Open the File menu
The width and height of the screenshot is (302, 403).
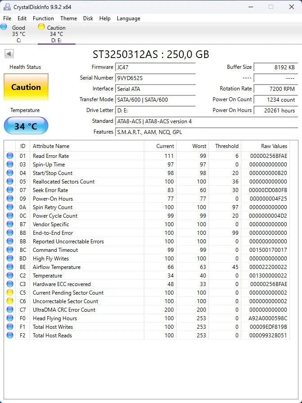(x=7, y=18)
